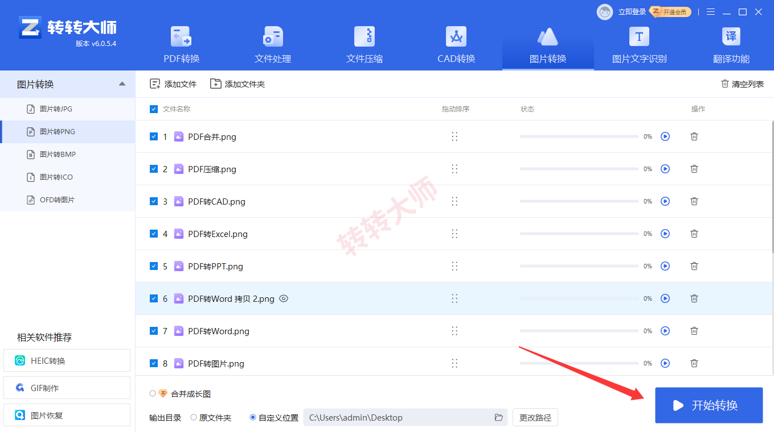
Task: Open the 翻译功能 tab
Action: coord(731,45)
